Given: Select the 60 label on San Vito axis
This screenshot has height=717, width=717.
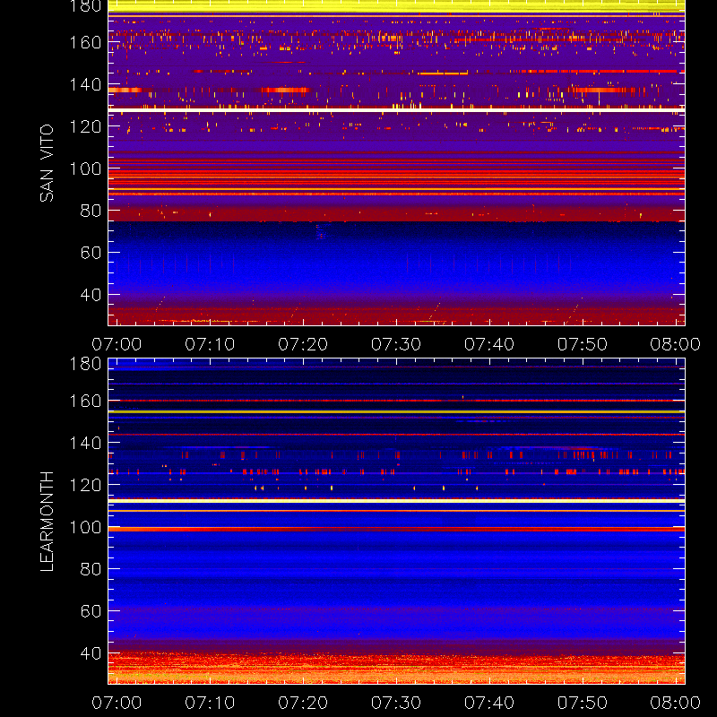Looking at the screenshot, I should (x=91, y=253).
